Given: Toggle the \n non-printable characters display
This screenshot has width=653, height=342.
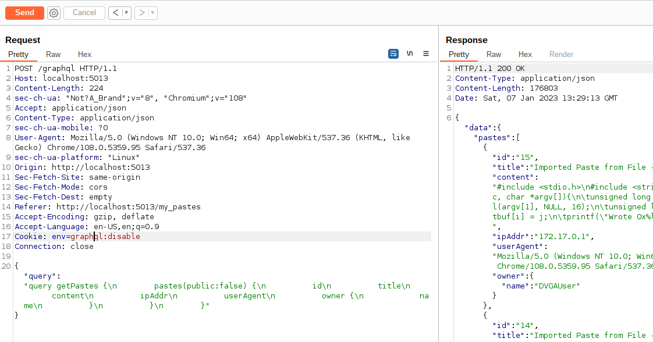Looking at the screenshot, I should tap(410, 54).
